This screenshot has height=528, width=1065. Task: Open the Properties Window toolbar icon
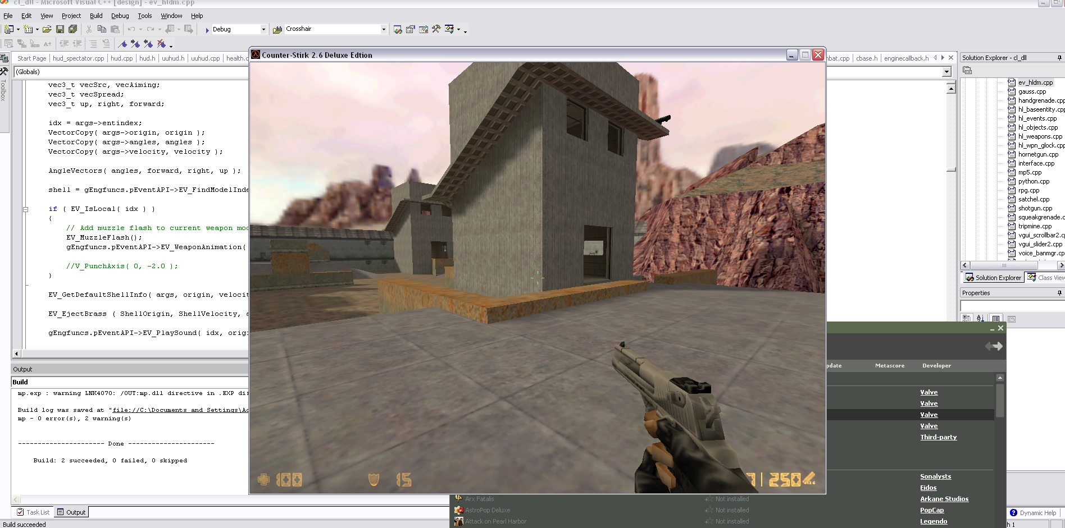click(x=411, y=29)
